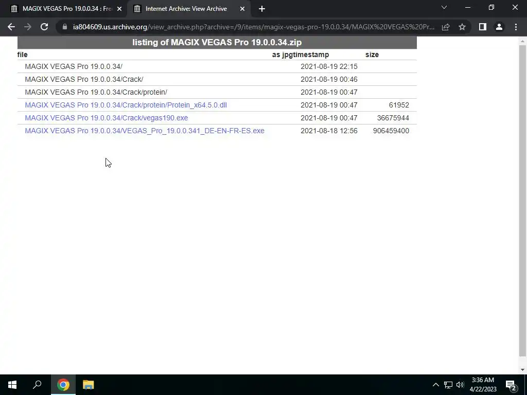Image resolution: width=527 pixels, height=395 pixels.
Task: Show hidden system tray icons
Action: 435,385
